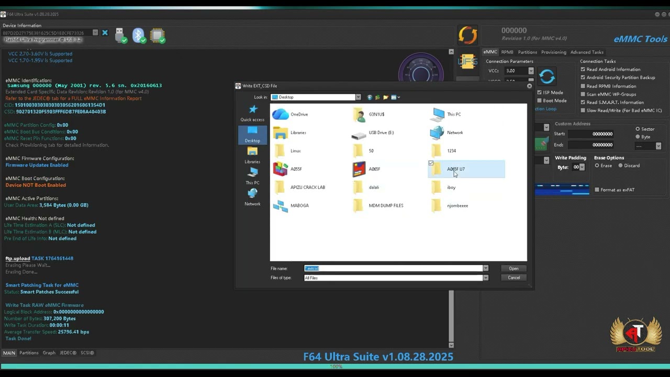Open the Look in location dropdown
Image resolution: width=670 pixels, height=377 pixels.
coord(358,97)
